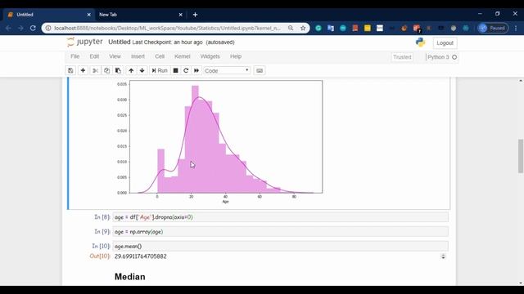Go forward in browser history

[x=20, y=29]
